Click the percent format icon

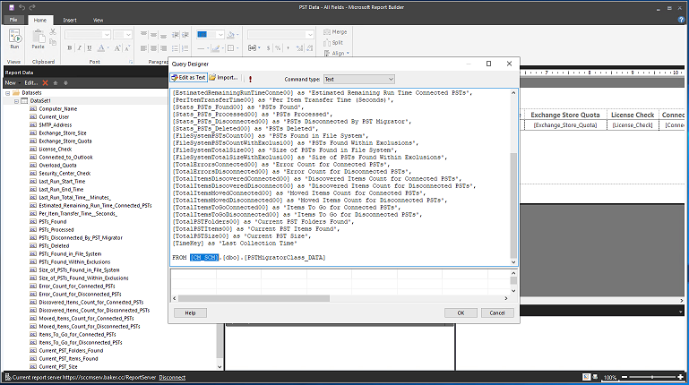(278, 47)
